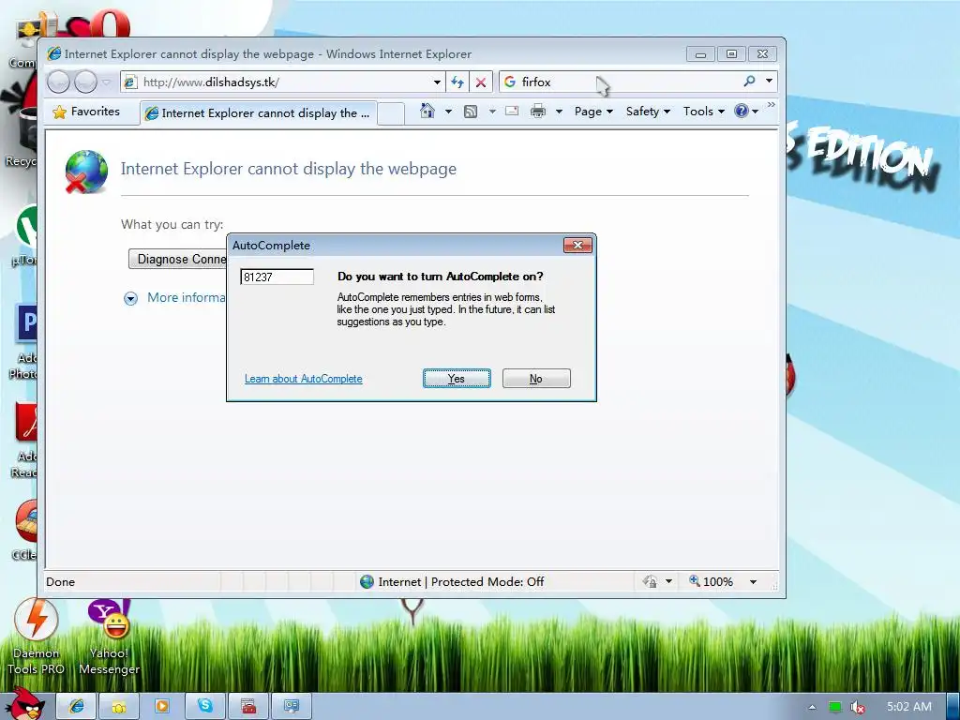Click Yes to turn AutoComplete on
960x720 pixels.
[457, 379]
